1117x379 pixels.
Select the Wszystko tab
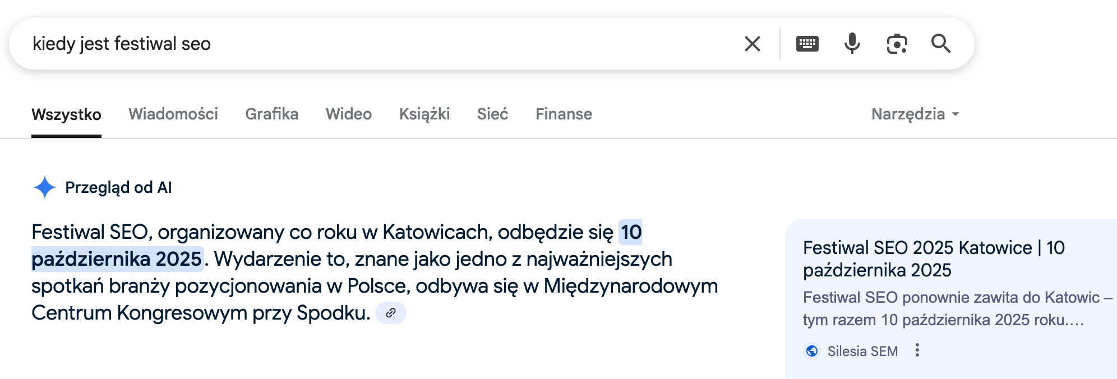coord(66,114)
